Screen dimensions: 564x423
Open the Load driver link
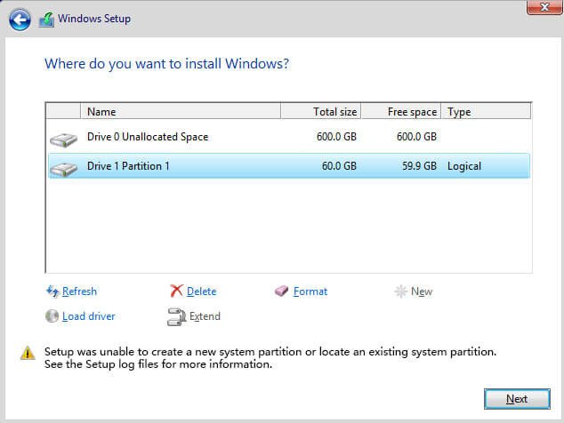click(x=88, y=316)
